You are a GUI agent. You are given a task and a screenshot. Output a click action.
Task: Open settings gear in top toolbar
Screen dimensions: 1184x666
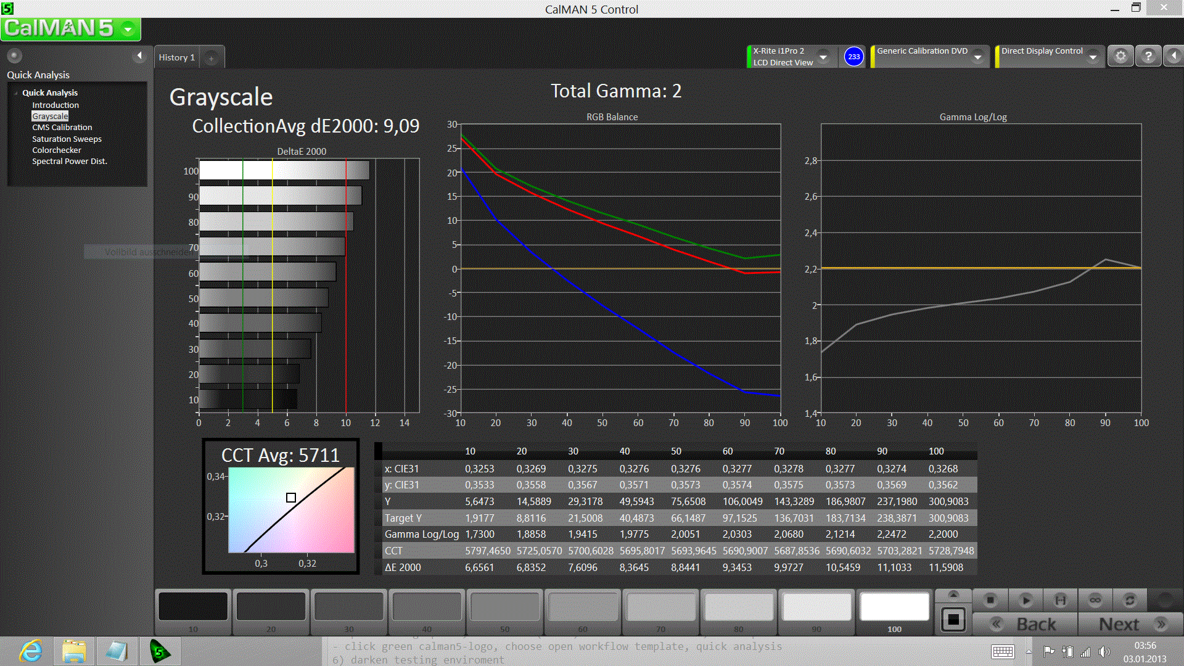1120,56
